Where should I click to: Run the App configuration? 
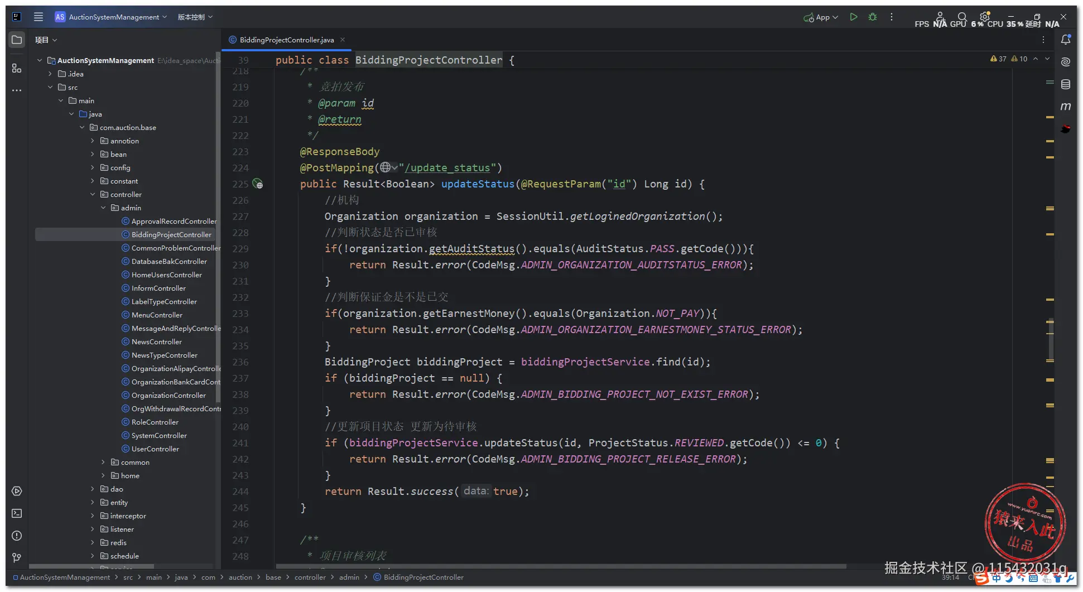coord(853,17)
